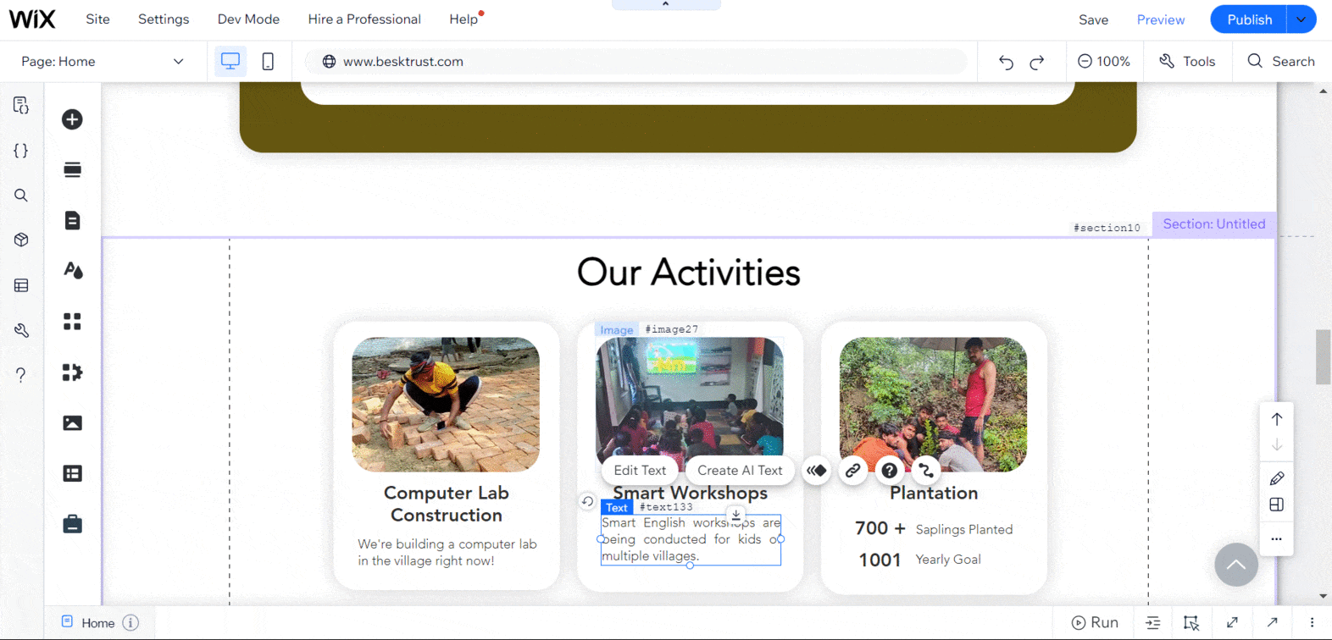The width and height of the screenshot is (1332, 640).
Task: Click the Run button
Action: [x=1095, y=622]
